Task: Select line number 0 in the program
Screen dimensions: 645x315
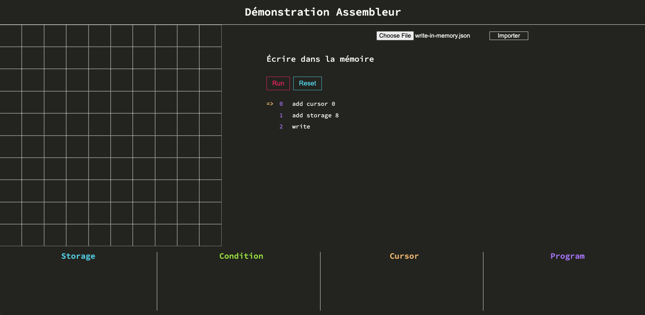Action: [281, 104]
